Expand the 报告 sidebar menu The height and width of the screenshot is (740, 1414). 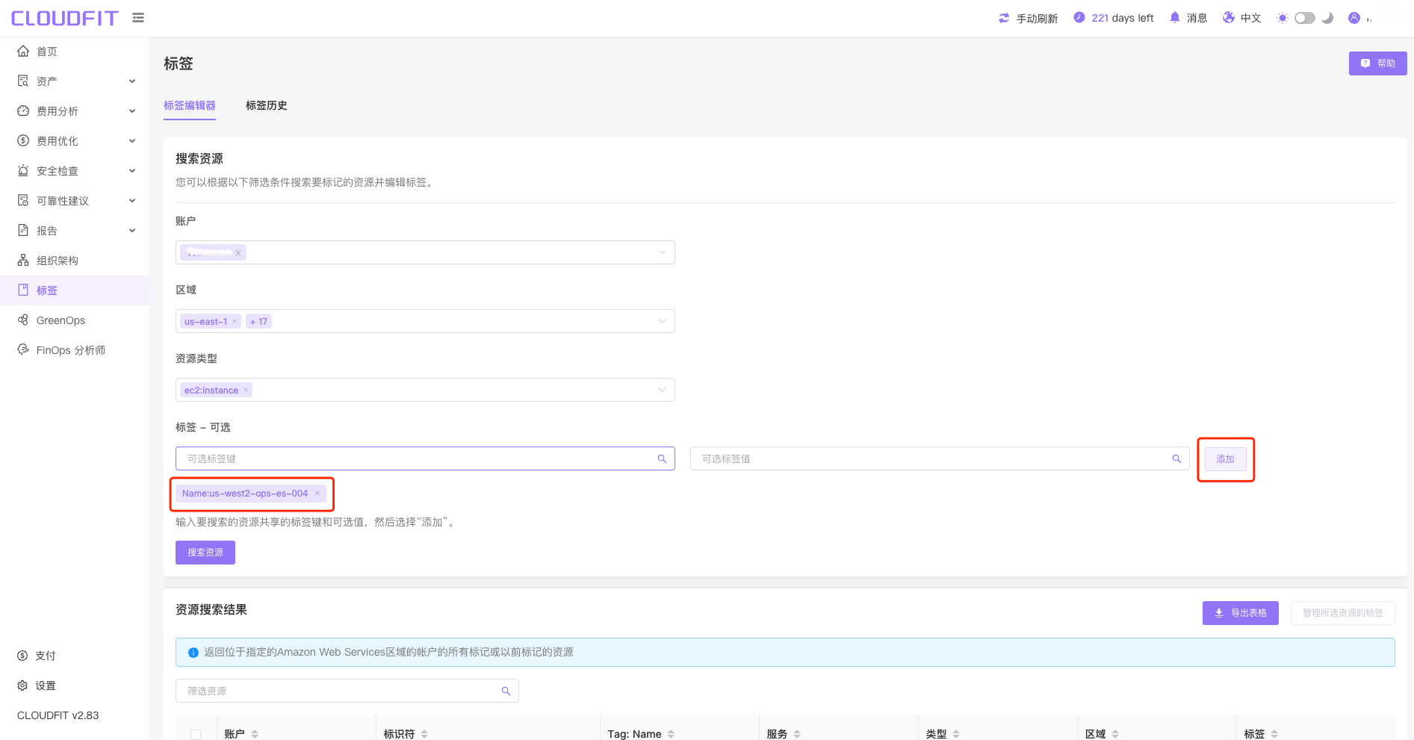[x=132, y=230]
